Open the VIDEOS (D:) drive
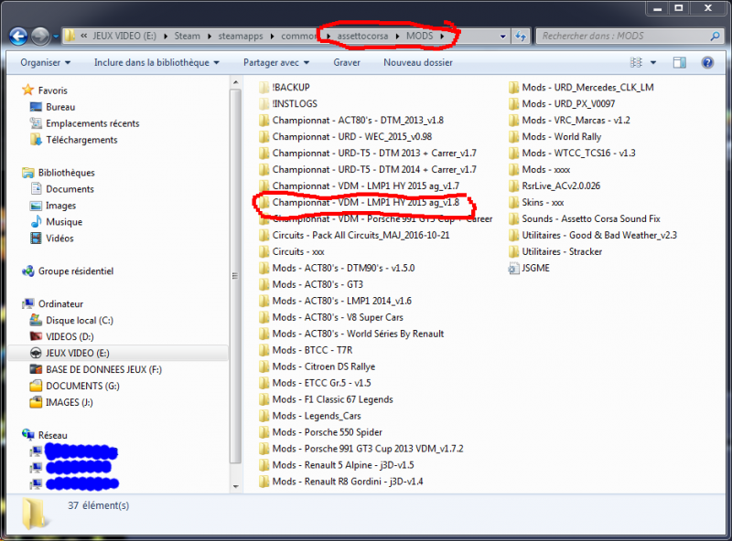 click(x=70, y=336)
